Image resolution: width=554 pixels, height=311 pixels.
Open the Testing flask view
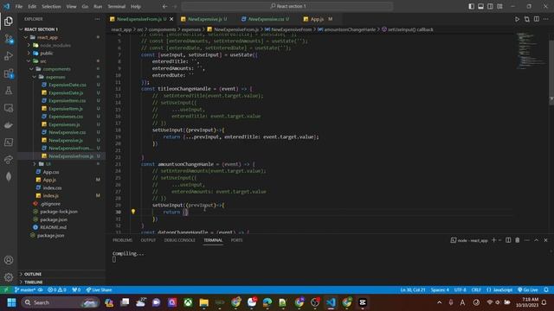point(9,91)
